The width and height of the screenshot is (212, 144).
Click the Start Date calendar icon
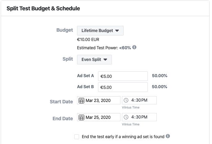(81, 101)
